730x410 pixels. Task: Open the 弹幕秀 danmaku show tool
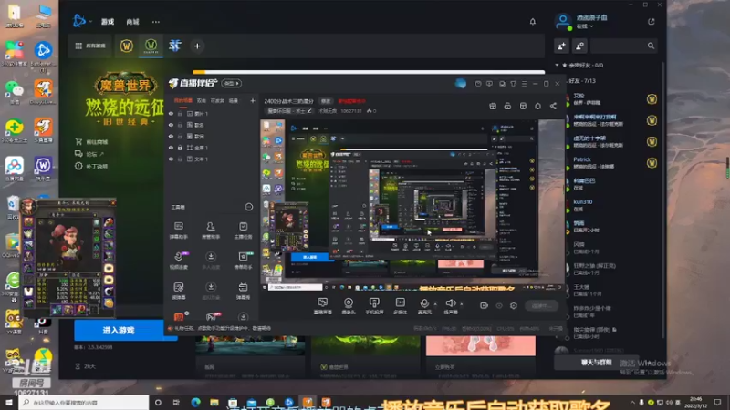click(243, 291)
